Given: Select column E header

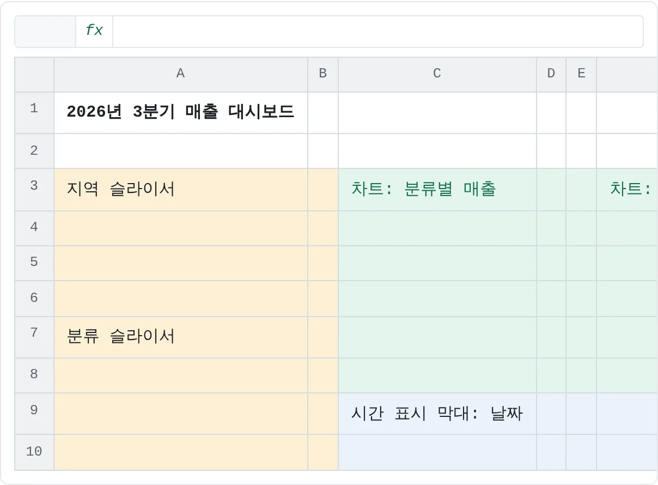Looking at the screenshot, I should 581,74.
